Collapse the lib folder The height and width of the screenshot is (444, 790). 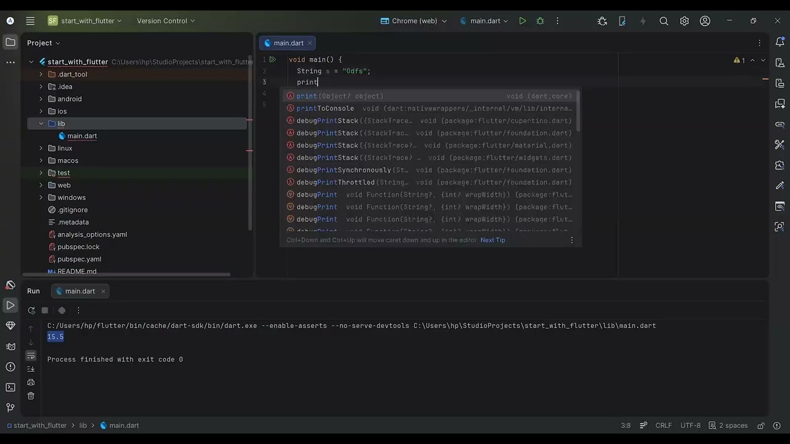click(41, 123)
